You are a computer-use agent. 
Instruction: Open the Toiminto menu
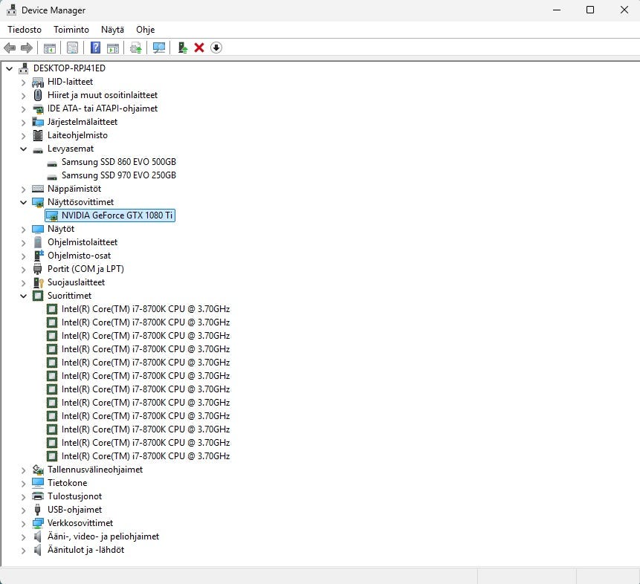click(71, 30)
